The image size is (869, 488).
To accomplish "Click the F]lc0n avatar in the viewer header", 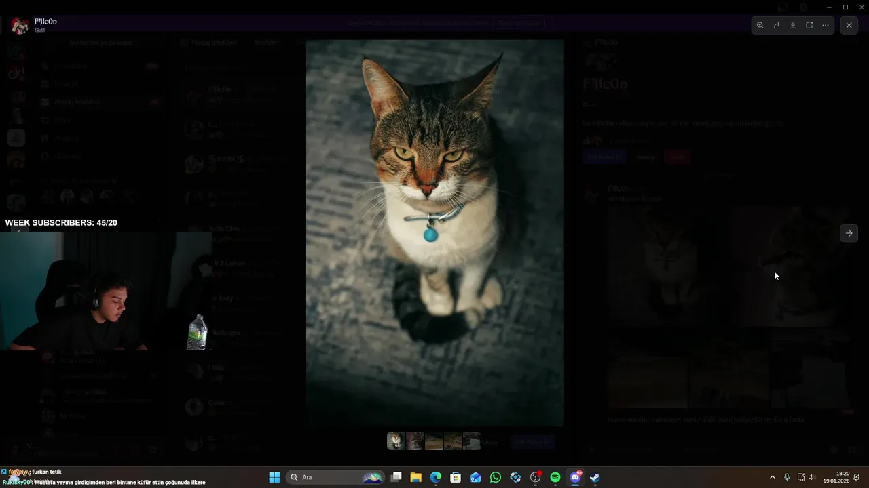I will (x=20, y=25).
